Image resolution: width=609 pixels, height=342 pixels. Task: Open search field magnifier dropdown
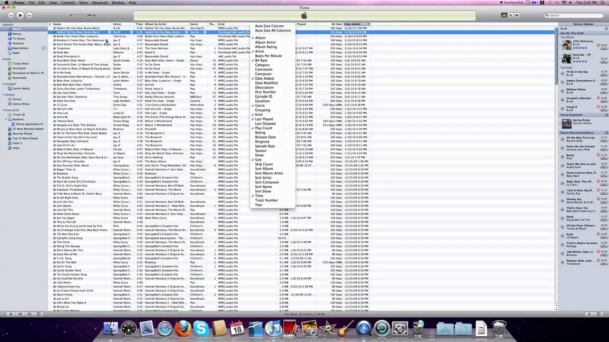548,15
